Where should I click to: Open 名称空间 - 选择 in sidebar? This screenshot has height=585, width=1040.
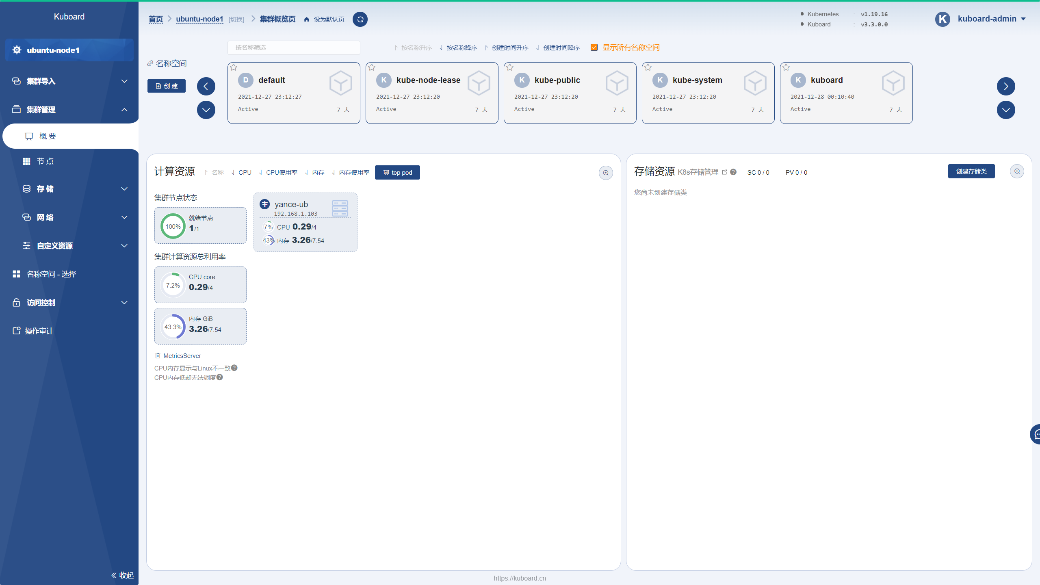[70, 274]
